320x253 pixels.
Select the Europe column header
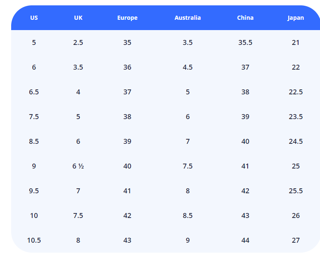[x=127, y=18]
